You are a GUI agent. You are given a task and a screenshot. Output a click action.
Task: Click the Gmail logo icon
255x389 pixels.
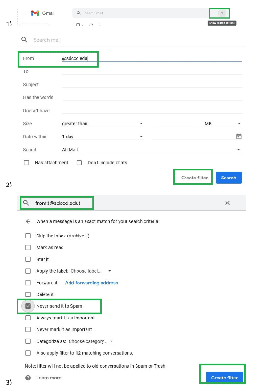35,13
